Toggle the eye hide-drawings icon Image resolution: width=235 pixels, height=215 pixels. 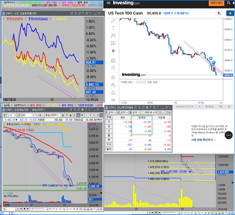click(113, 100)
